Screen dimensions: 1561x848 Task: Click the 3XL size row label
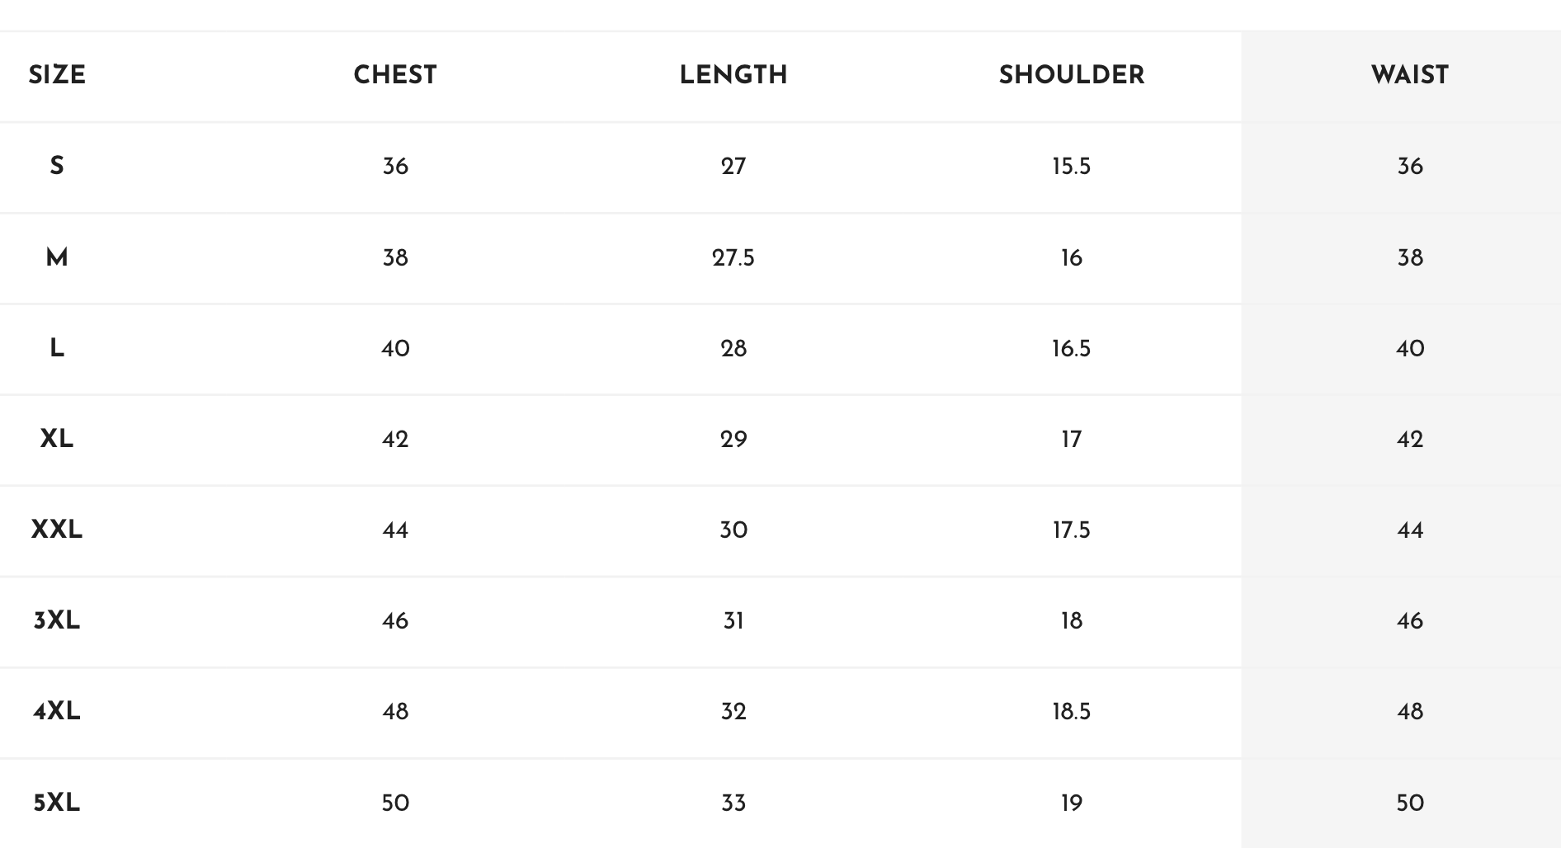57,620
